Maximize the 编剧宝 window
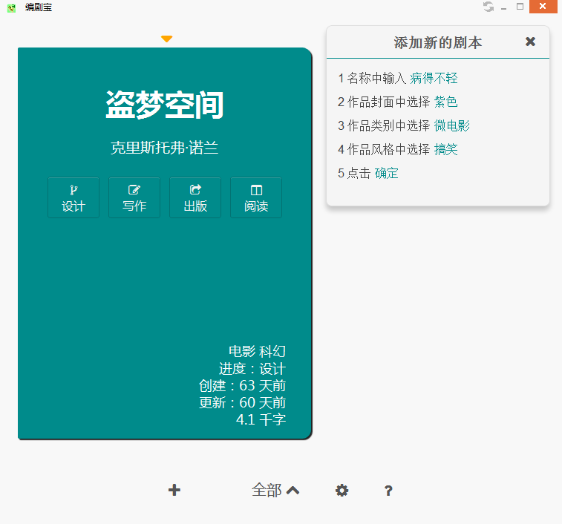Screen dimensions: 562x524 coord(520,7)
